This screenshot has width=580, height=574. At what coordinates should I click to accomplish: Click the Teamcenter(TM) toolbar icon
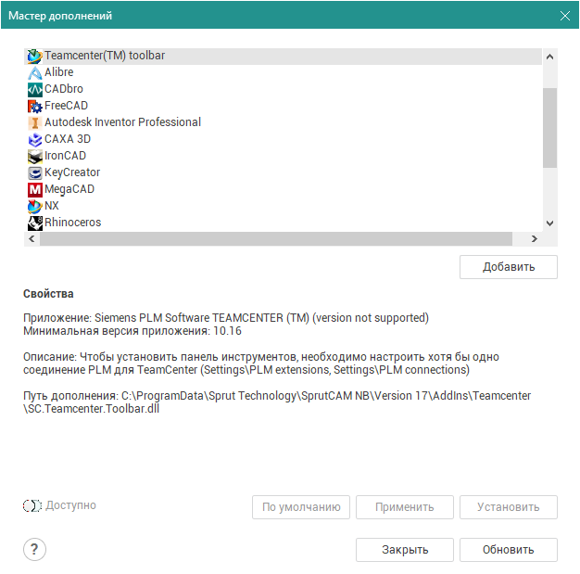[35, 57]
